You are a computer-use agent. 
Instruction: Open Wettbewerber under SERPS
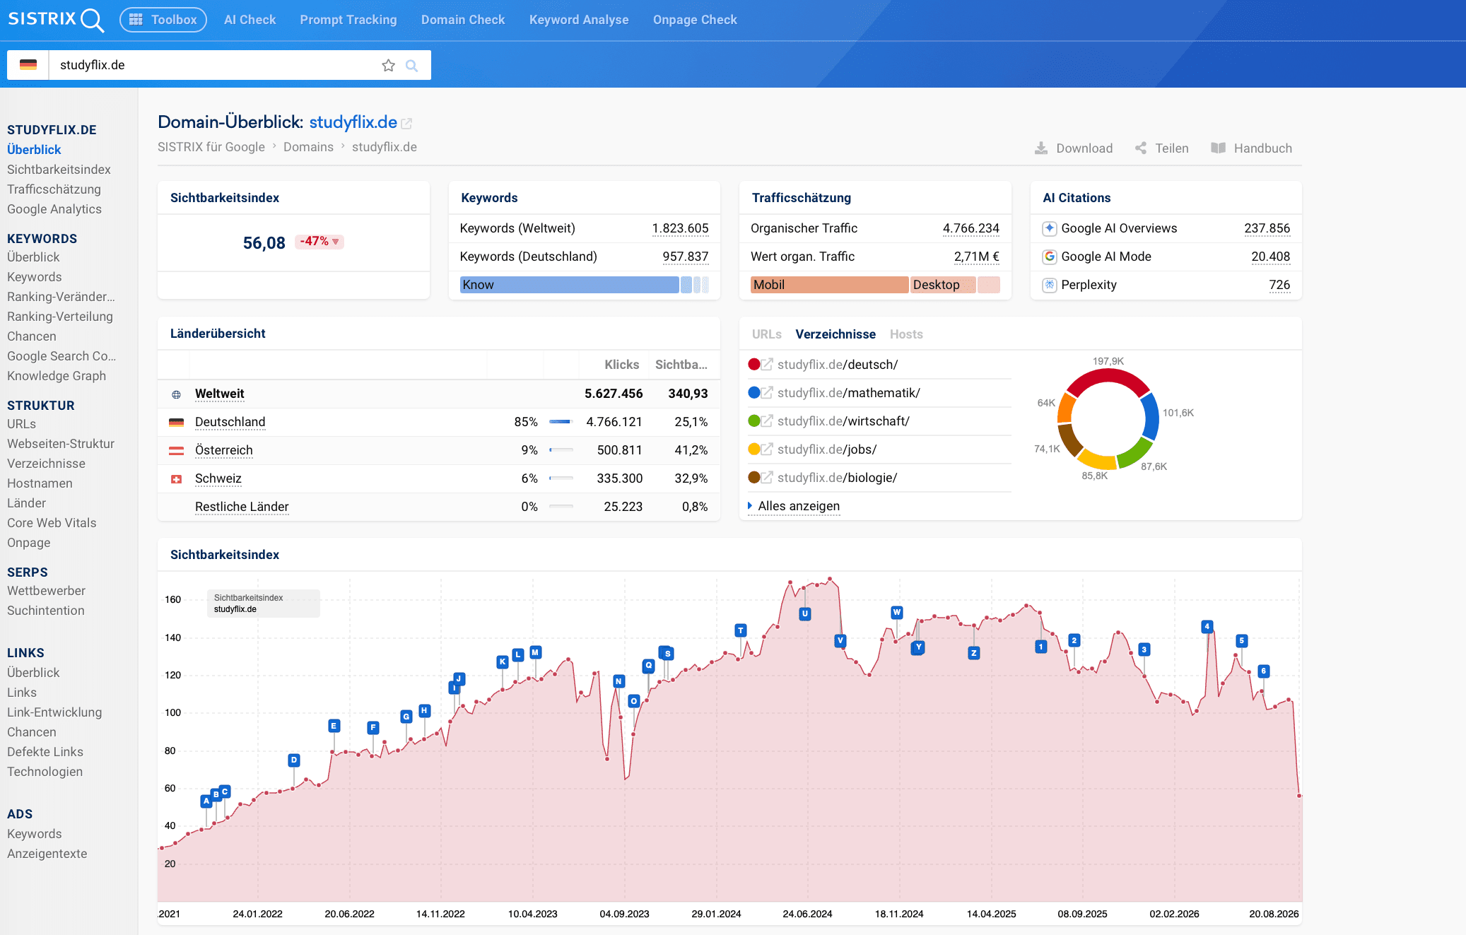[46, 591]
